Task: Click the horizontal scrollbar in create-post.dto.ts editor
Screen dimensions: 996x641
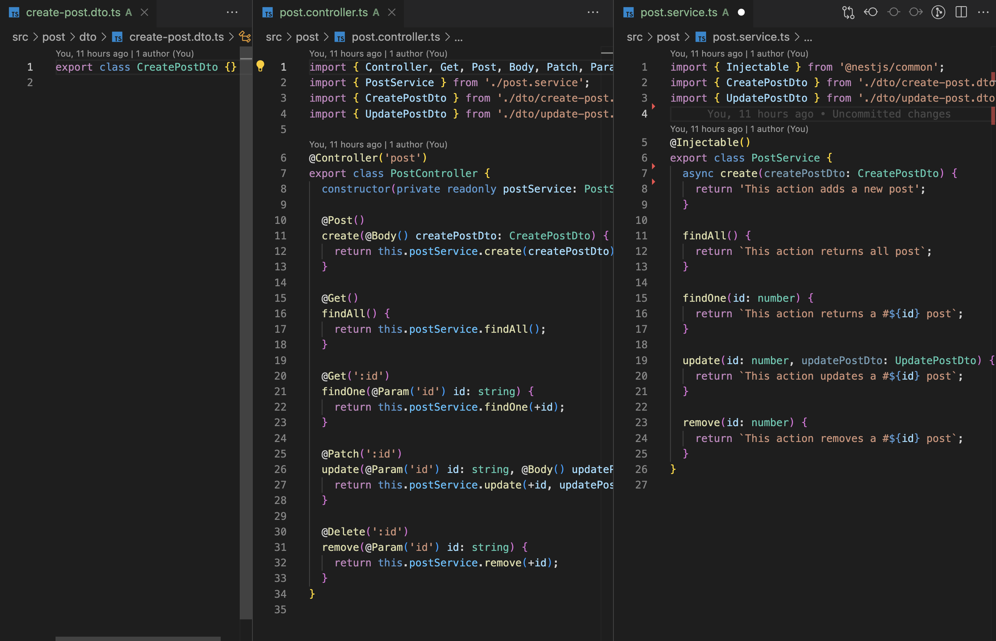Action: pyautogui.click(x=138, y=638)
